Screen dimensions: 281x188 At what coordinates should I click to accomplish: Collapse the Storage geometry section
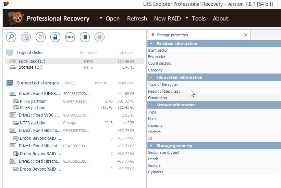coord(151,146)
